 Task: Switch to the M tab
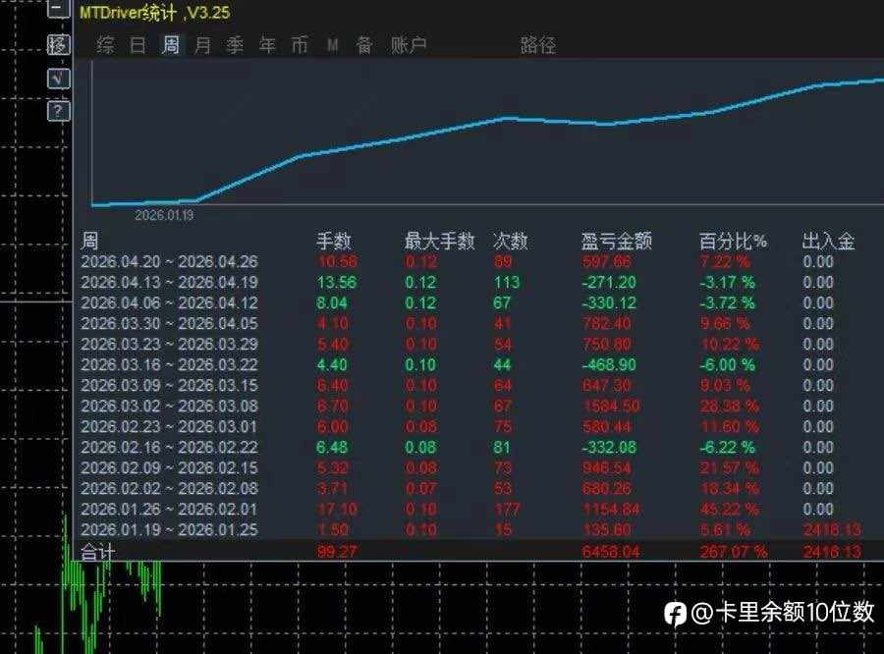[333, 44]
